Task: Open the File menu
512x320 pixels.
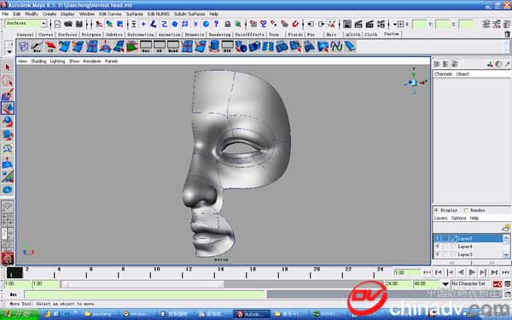Action: click(5, 14)
